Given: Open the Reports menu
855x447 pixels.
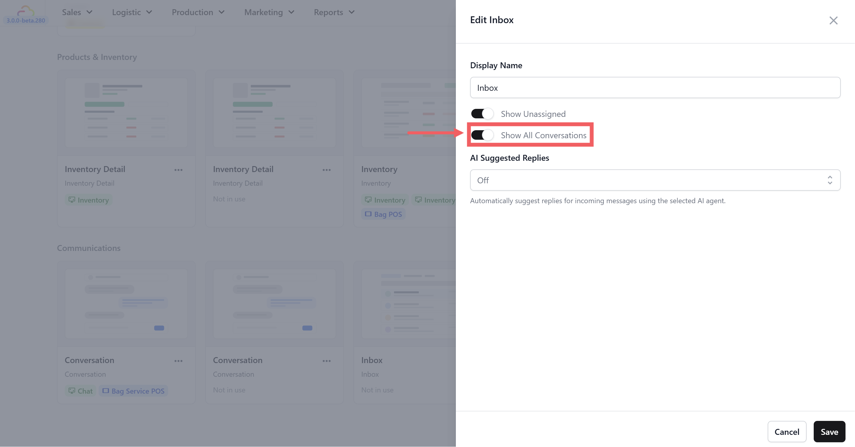Looking at the screenshot, I should tap(334, 12).
